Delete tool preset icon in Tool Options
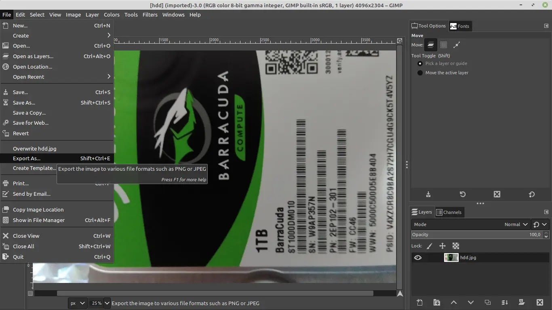This screenshot has width=552, height=310. click(497, 194)
